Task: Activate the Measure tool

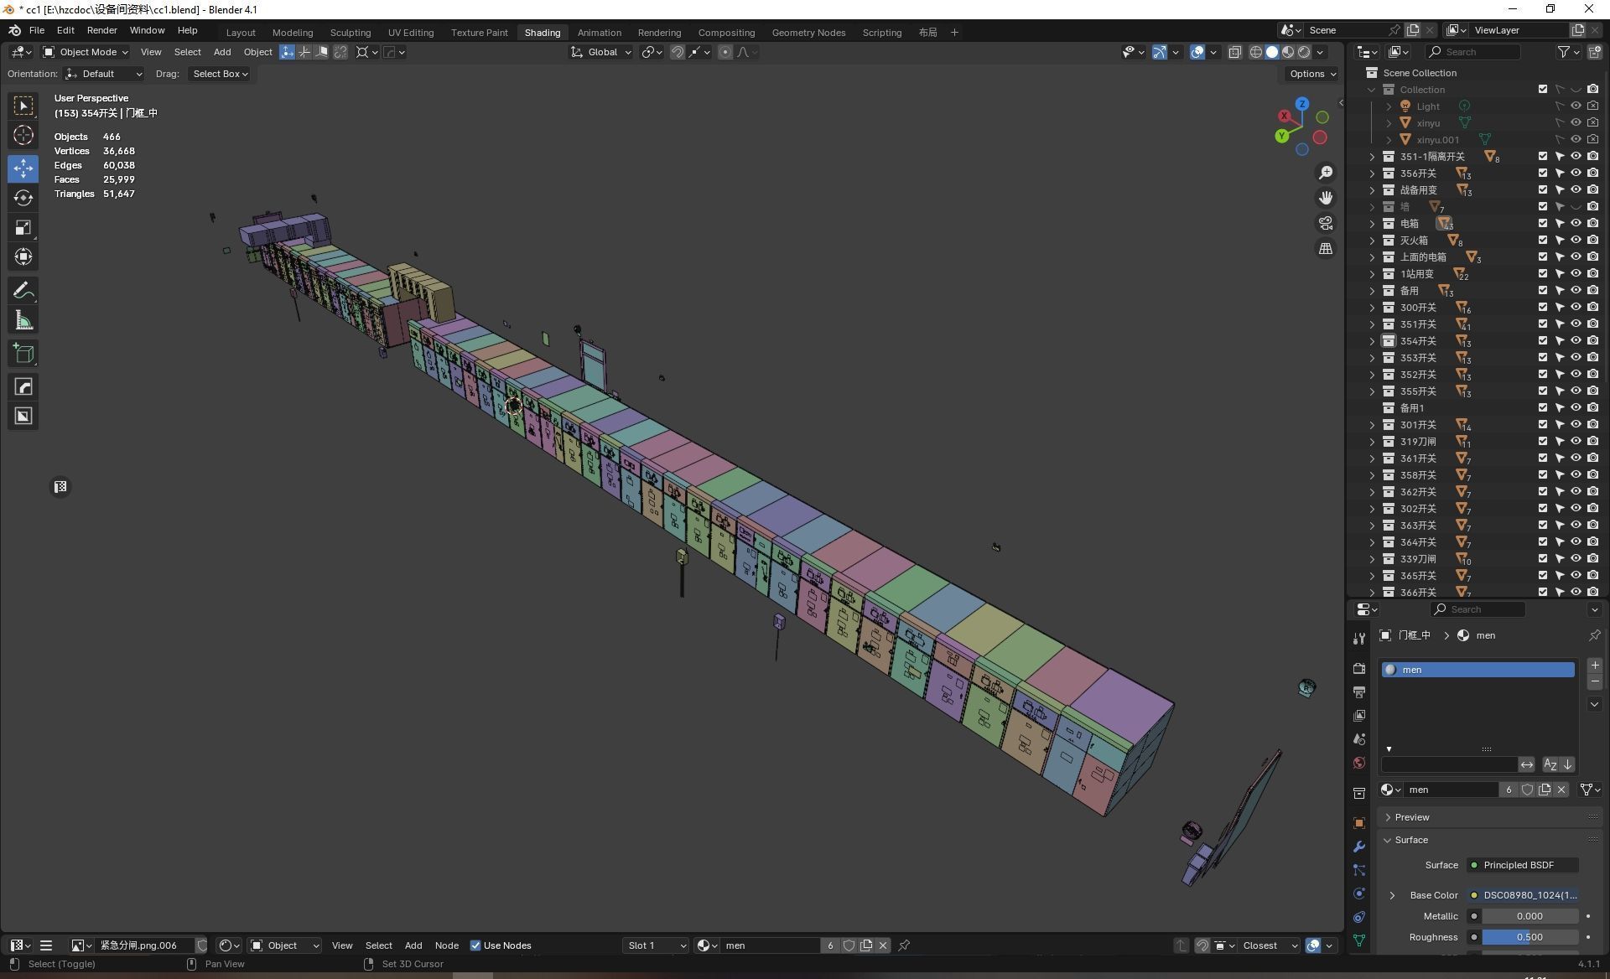Action: click(x=23, y=320)
